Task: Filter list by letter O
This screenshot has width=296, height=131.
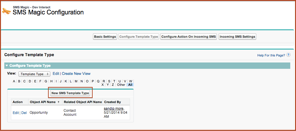Action: (x=87, y=81)
